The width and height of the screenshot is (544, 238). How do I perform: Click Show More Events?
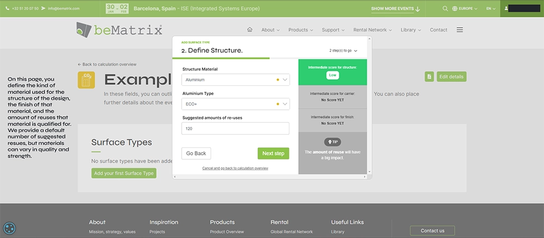pos(395,9)
